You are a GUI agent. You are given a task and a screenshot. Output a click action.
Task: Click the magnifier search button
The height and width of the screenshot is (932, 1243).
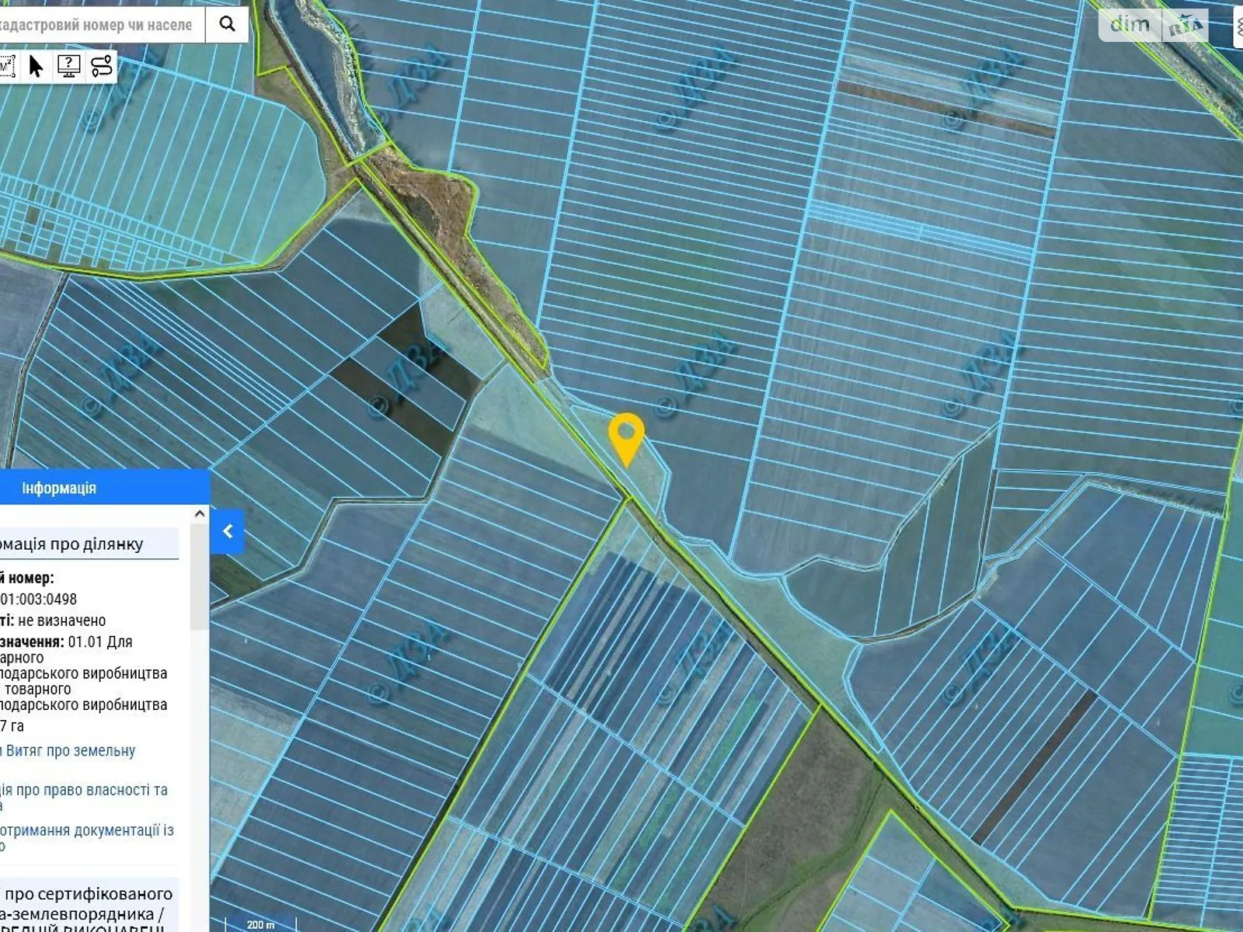pos(227,24)
